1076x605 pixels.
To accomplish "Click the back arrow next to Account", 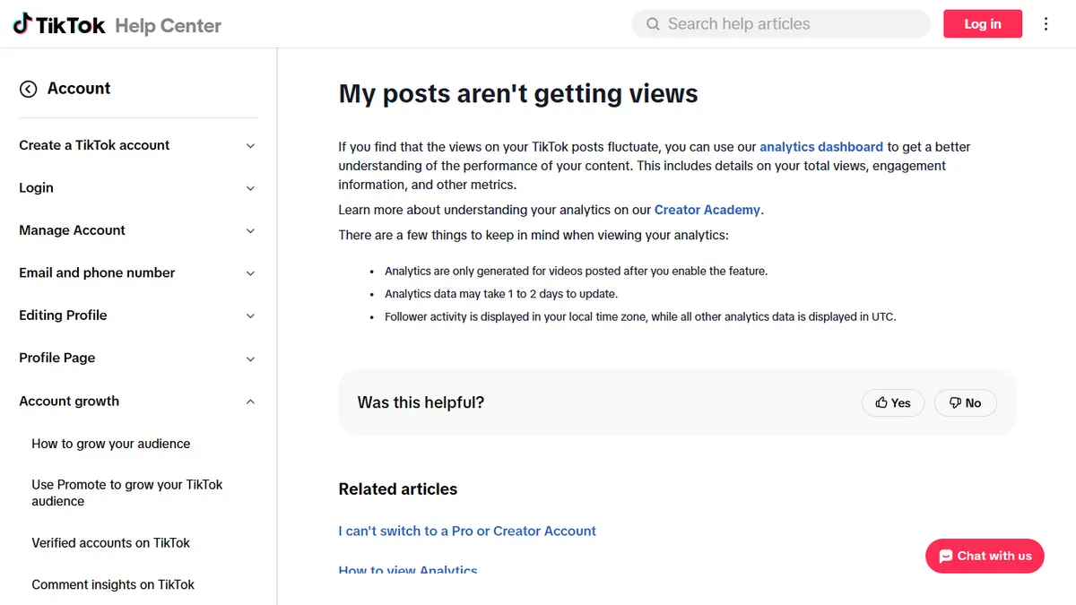I will [x=29, y=89].
